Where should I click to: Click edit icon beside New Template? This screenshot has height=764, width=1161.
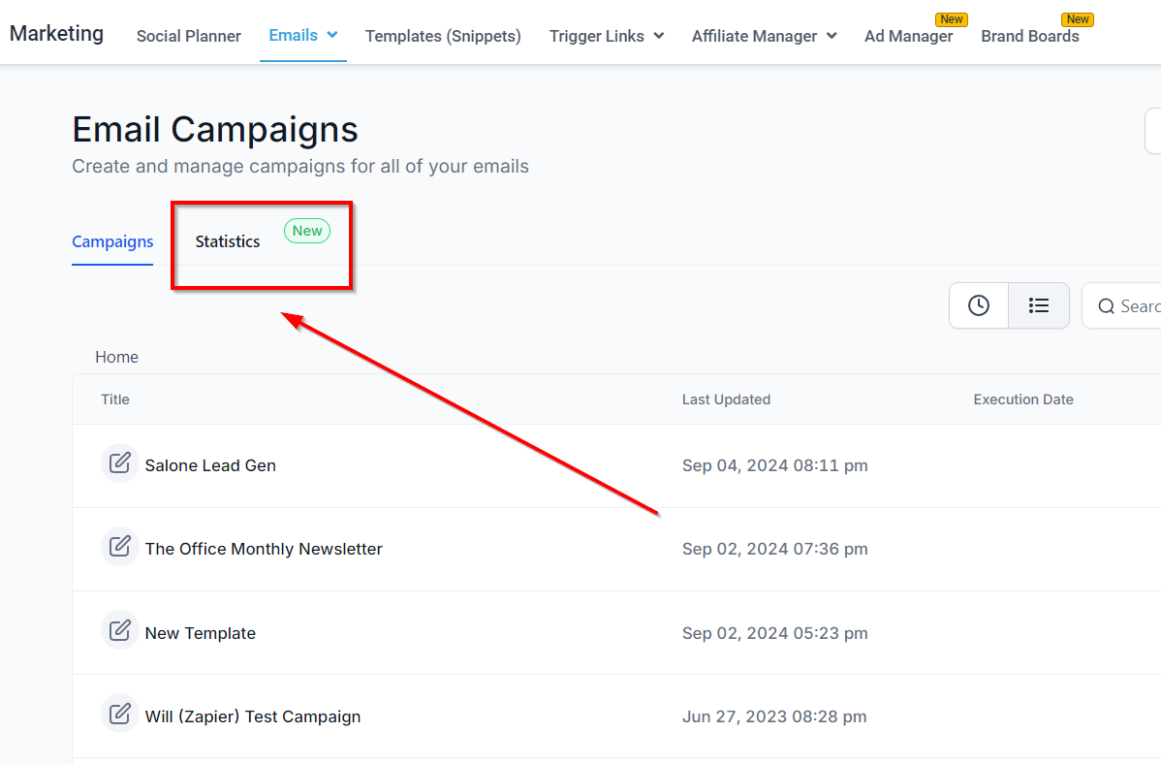click(119, 631)
